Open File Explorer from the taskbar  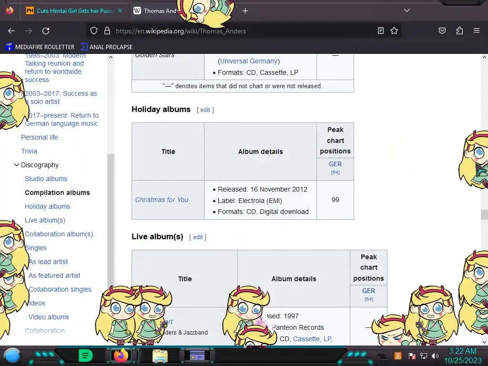[160, 356]
